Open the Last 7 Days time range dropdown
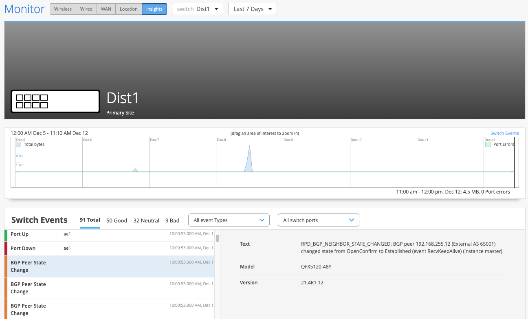Viewport: 528px width, 319px height. pyautogui.click(x=252, y=9)
